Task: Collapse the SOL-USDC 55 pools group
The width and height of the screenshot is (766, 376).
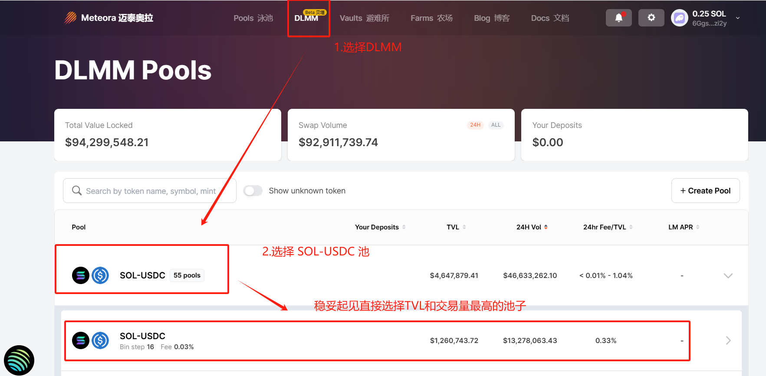Action: click(x=728, y=275)
